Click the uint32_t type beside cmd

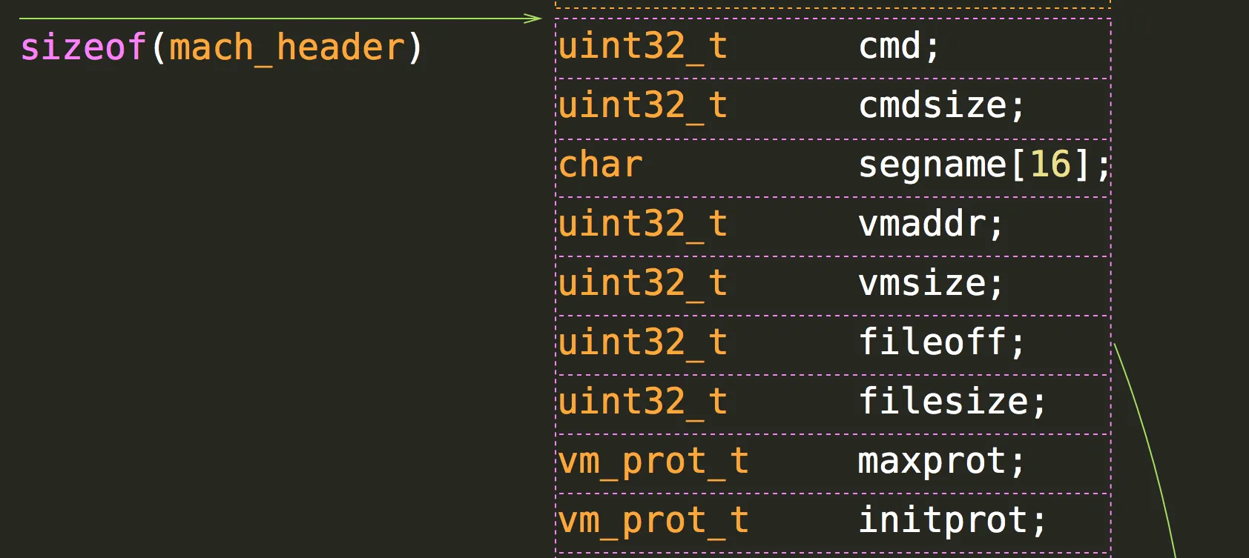[643, 47]
